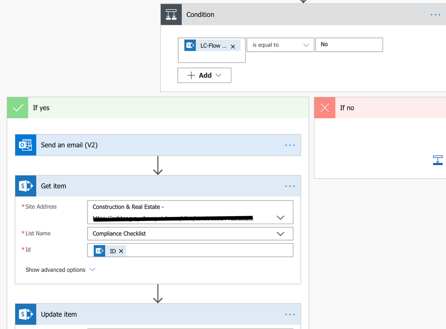Click the Outlook icon on Send an email
Image resolution: width=446 pixels, height=329 pixels.
pos(25,145)
